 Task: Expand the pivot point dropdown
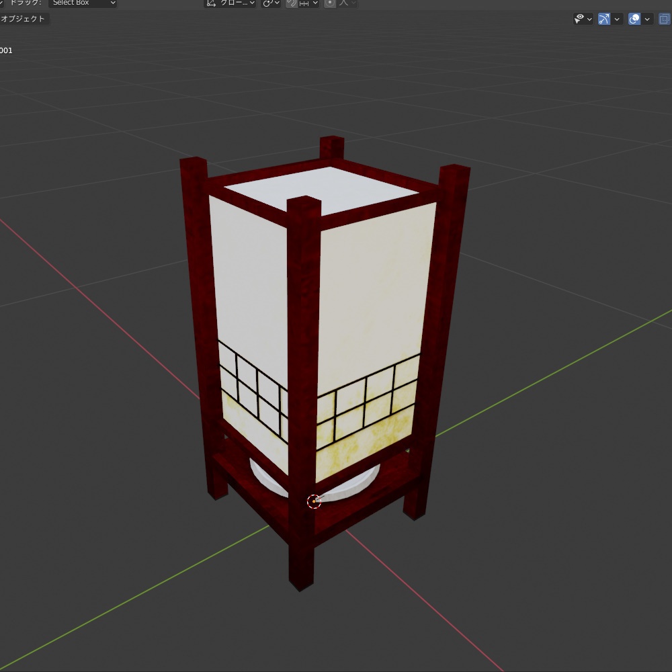278,3
